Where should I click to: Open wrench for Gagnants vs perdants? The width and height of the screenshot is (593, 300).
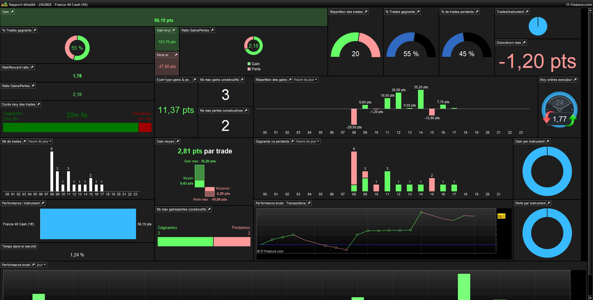pos(292,141)
